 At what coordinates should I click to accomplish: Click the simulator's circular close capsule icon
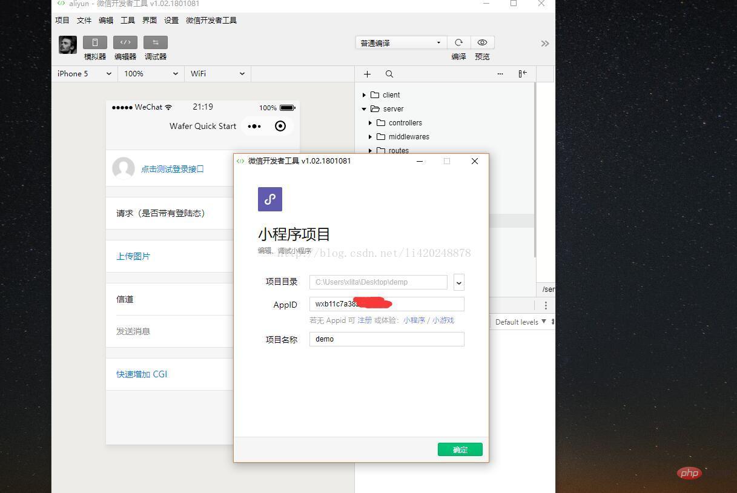click(280, 126)
